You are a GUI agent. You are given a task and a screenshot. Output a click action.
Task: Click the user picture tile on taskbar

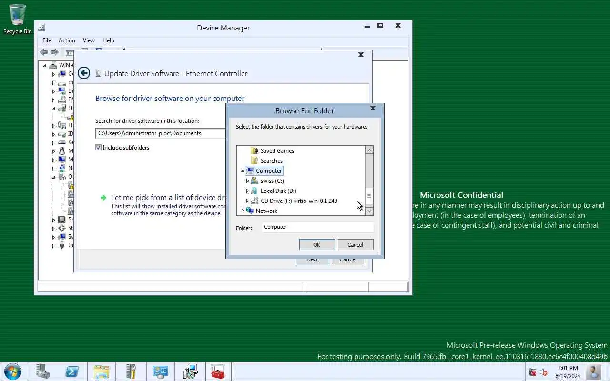[x=594, y=371]
